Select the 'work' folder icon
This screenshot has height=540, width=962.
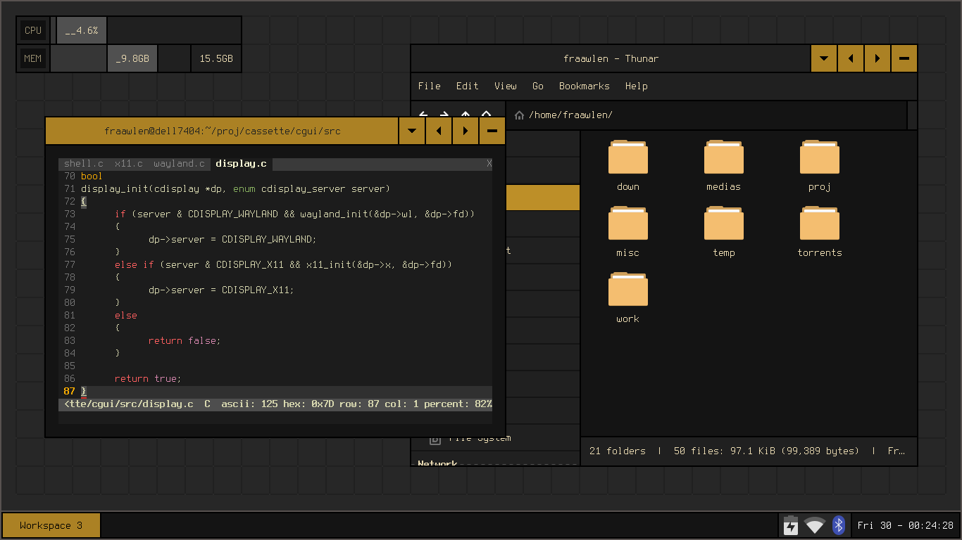(x=627, y=290)
